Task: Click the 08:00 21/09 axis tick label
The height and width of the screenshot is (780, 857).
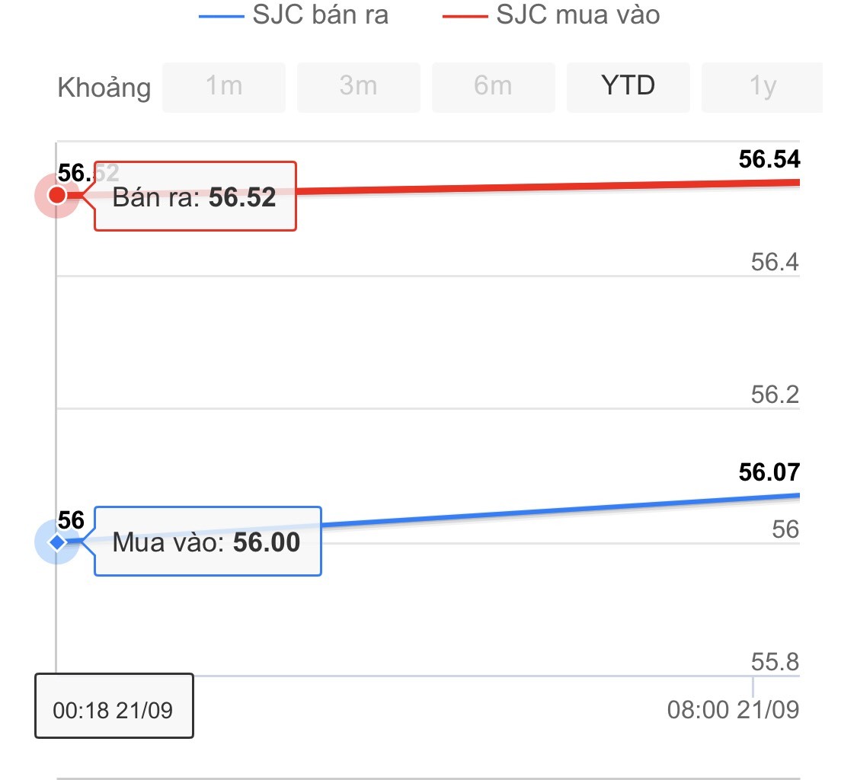Action: pyautogui.click(x=733, y=710)
